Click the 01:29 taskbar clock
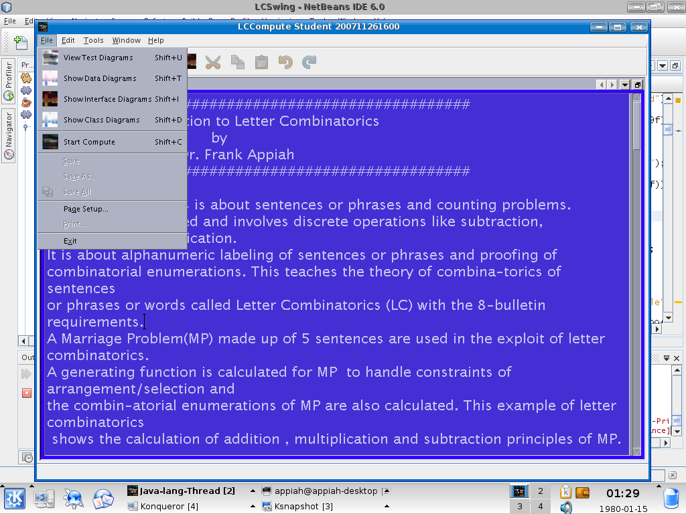Image resolution: width=686 pixels, height=514 pixels. click(x=622, y=493)
